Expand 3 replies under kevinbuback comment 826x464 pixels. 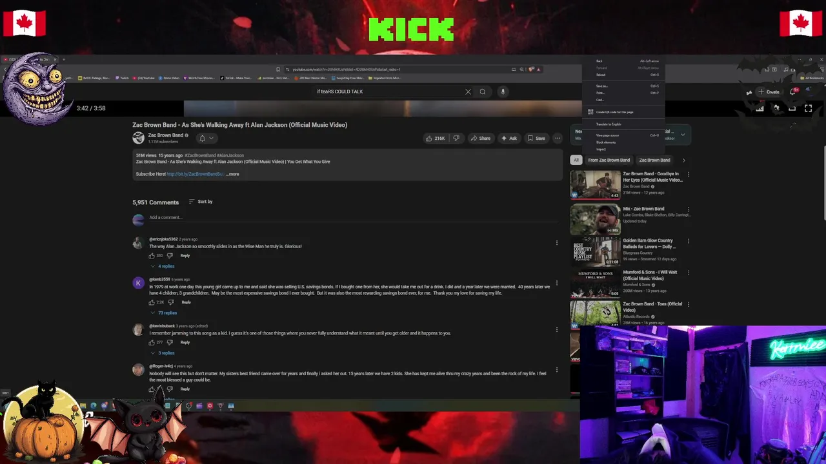[x=163, y=353]
